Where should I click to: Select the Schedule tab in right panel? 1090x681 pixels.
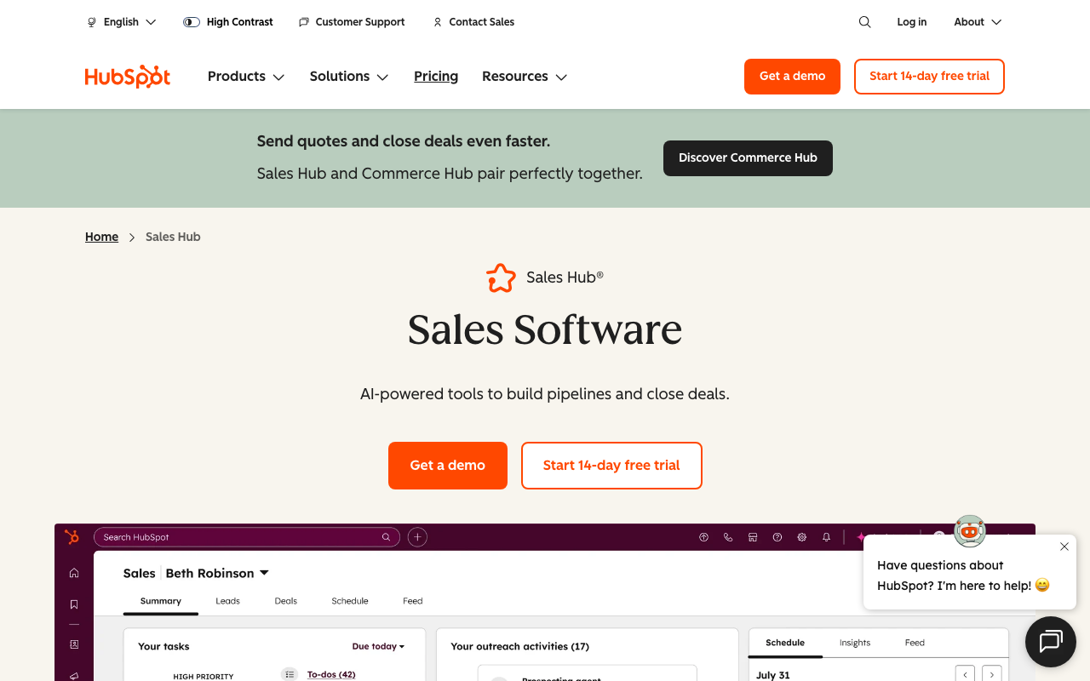pyautogui.click(x=785, y=643)
